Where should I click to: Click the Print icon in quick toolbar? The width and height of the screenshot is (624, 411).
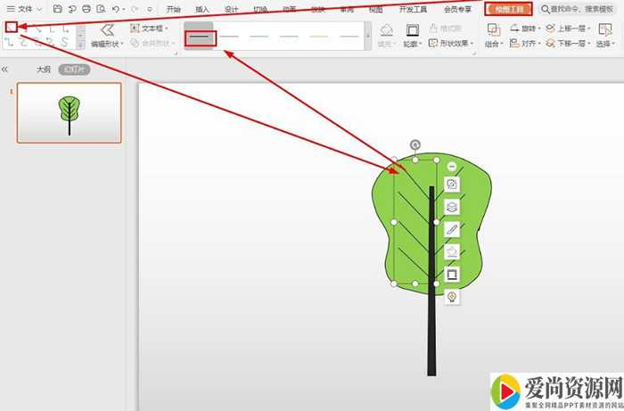point(86,9)
